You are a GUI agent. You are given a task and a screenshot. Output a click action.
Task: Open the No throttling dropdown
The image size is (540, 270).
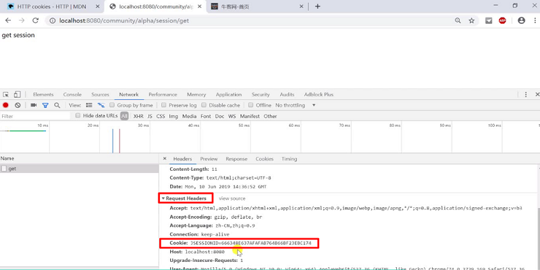click(295, 105)
